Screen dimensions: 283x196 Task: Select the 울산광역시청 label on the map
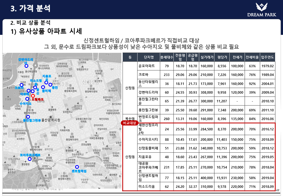pyautogui.click(x=51, y=120)
